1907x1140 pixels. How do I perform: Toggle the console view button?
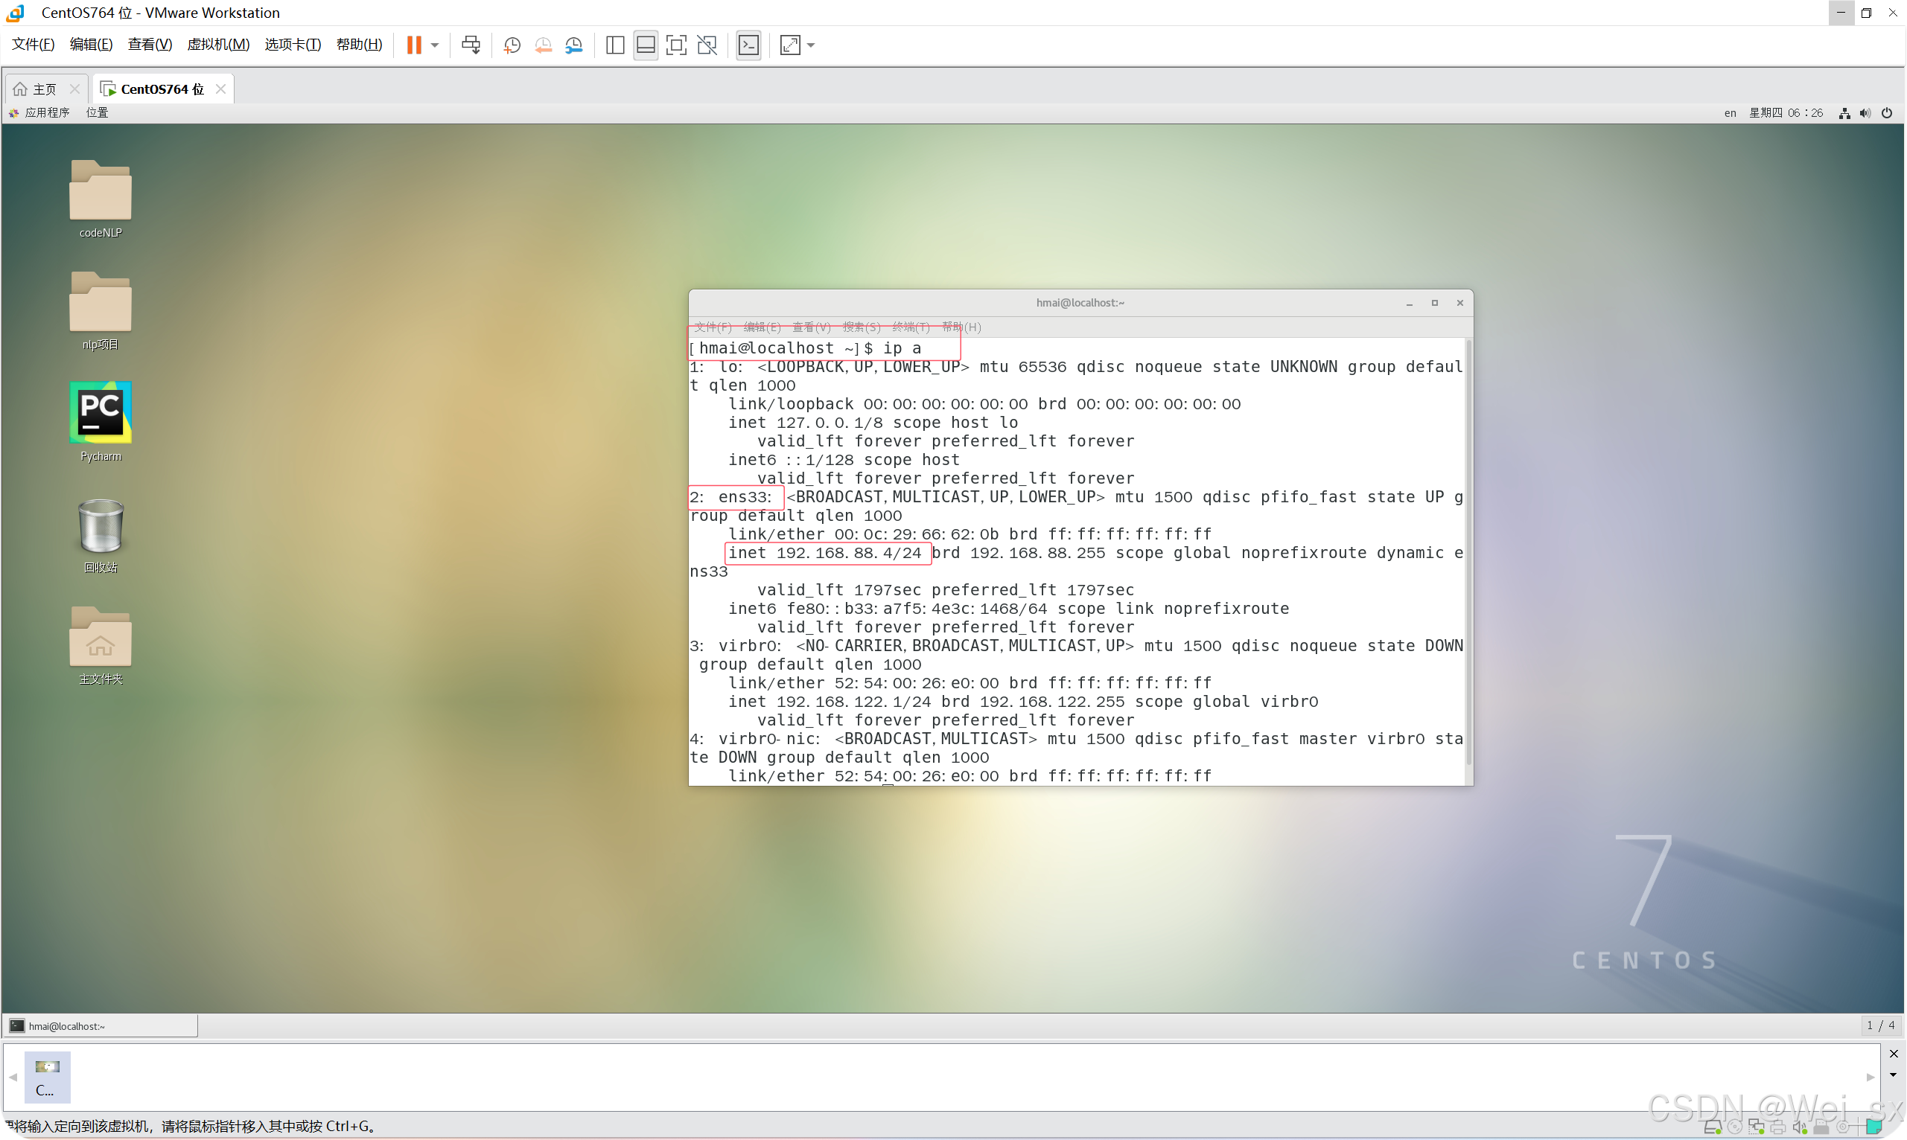pos(748,45)
